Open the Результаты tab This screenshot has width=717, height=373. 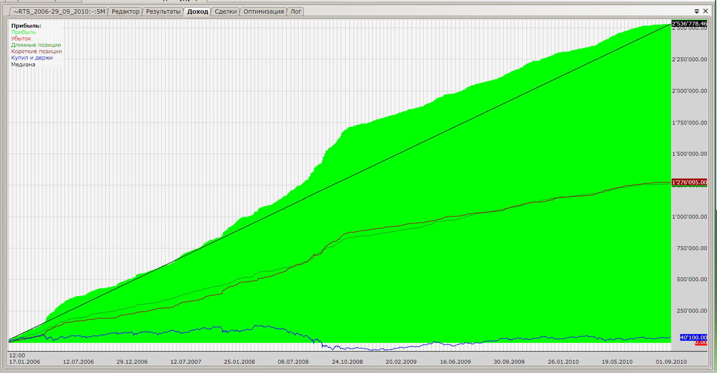coord(163,11)
